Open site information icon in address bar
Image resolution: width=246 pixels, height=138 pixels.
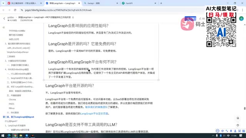(22, 10)
